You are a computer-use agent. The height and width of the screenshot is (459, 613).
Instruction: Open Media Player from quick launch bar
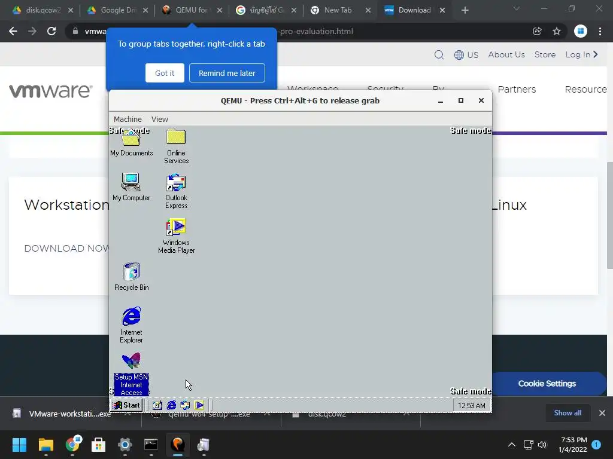coord(199,405)
